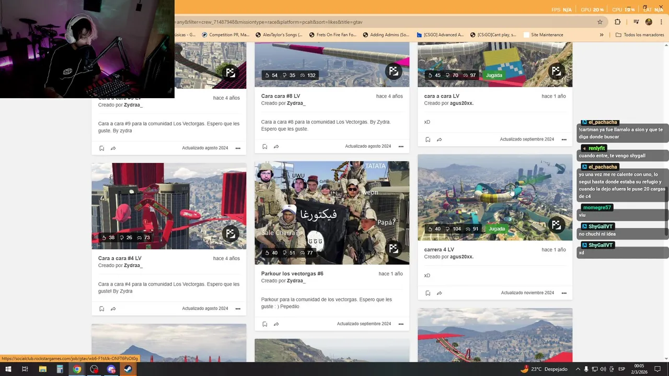669x376 pixels.
Task: Open Chrome three-dot menu
Action: pyautogui.click(x=660, y=22)
